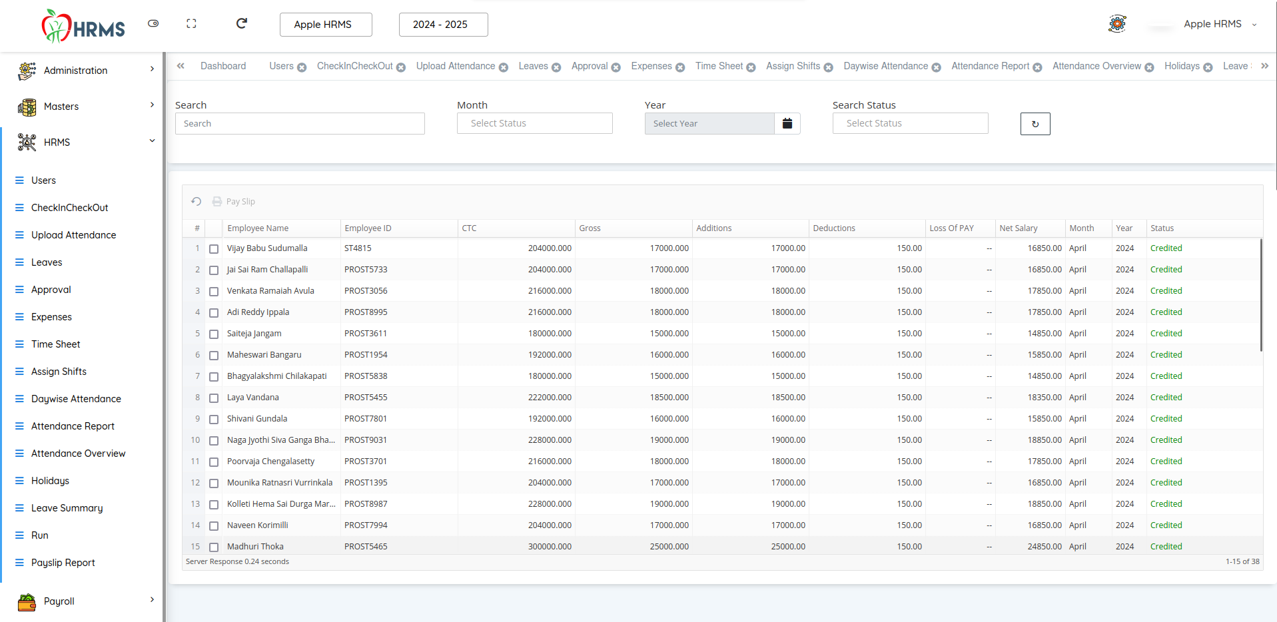Image resolution: width=1277 pixels, height=622 pixels.
Task: Close the Users tab
Action: pyautogui.click(x=302, y=67)
